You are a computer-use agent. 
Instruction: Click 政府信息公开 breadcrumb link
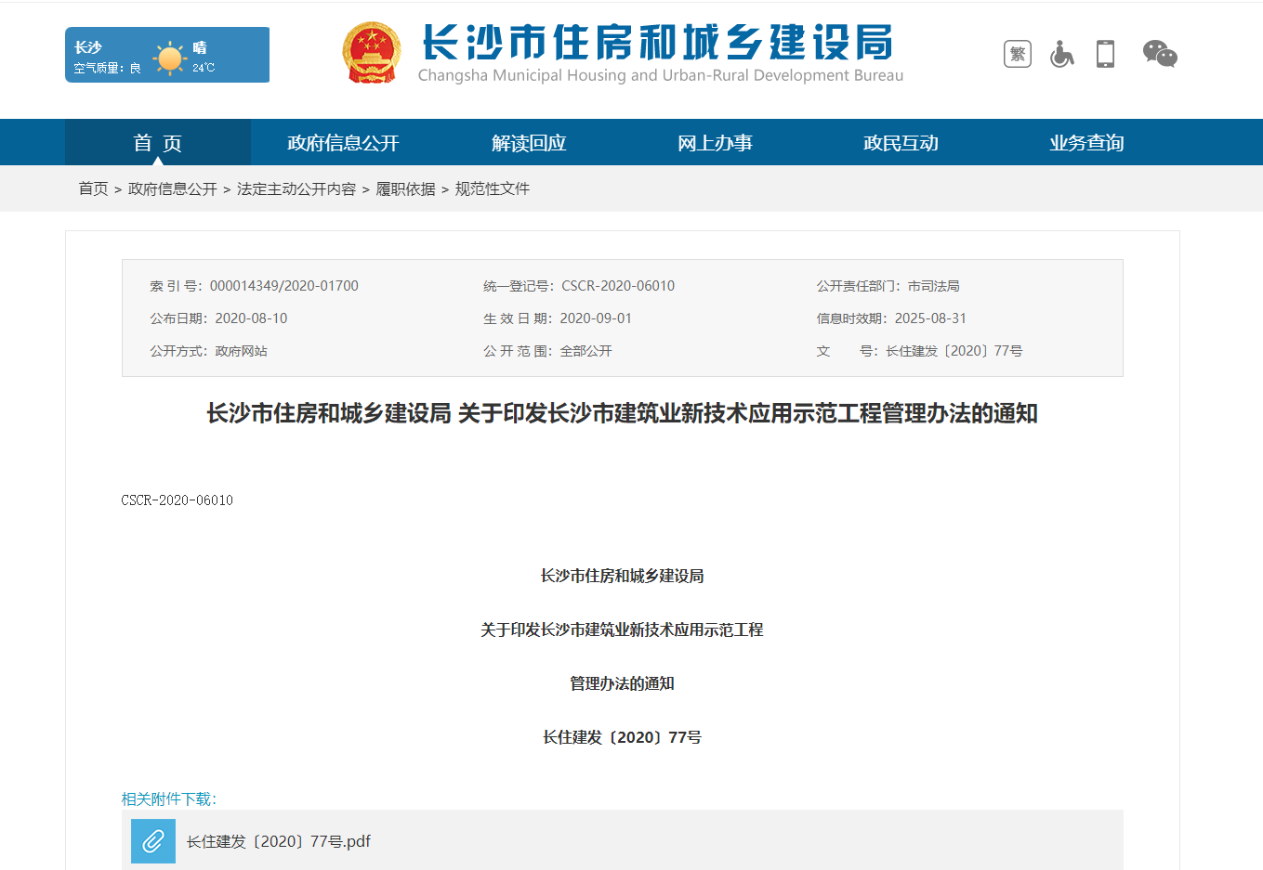coord(172,188)
